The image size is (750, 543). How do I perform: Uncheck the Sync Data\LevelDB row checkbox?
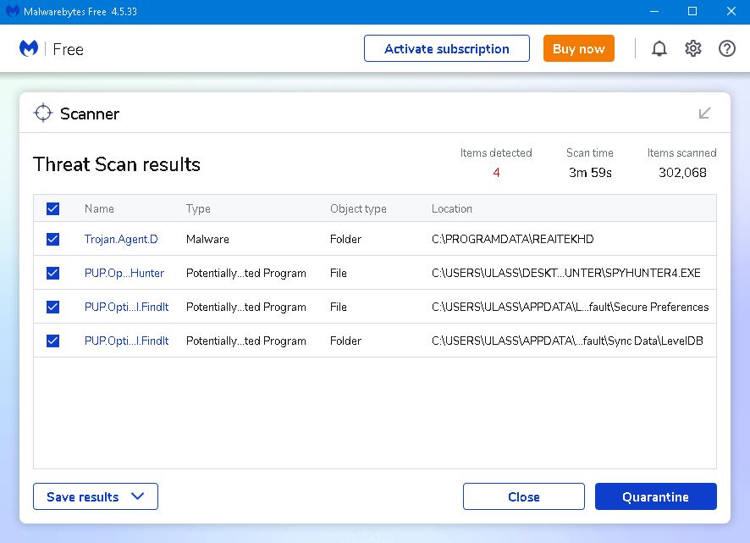point(53,341)
